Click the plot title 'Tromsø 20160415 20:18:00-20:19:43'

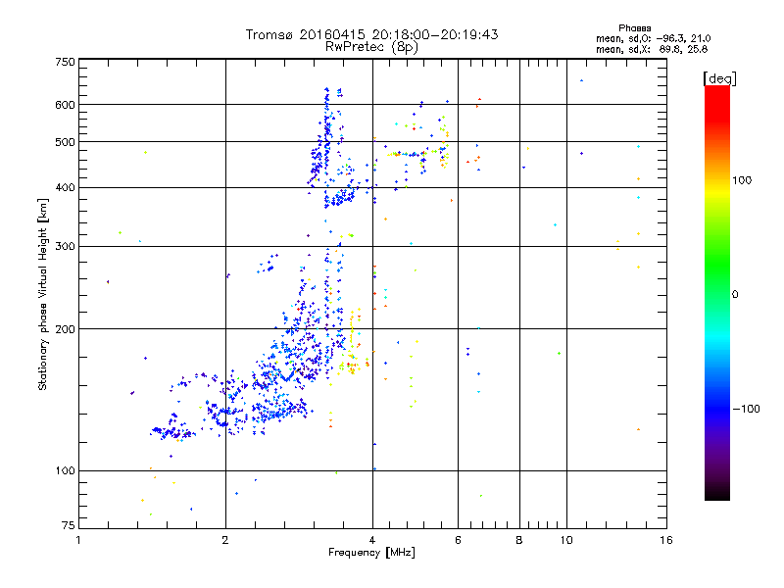[371, 34]
